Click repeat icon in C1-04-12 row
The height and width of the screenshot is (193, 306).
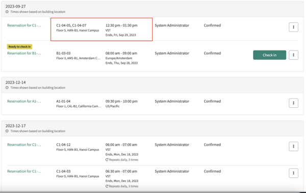point(107,160)
